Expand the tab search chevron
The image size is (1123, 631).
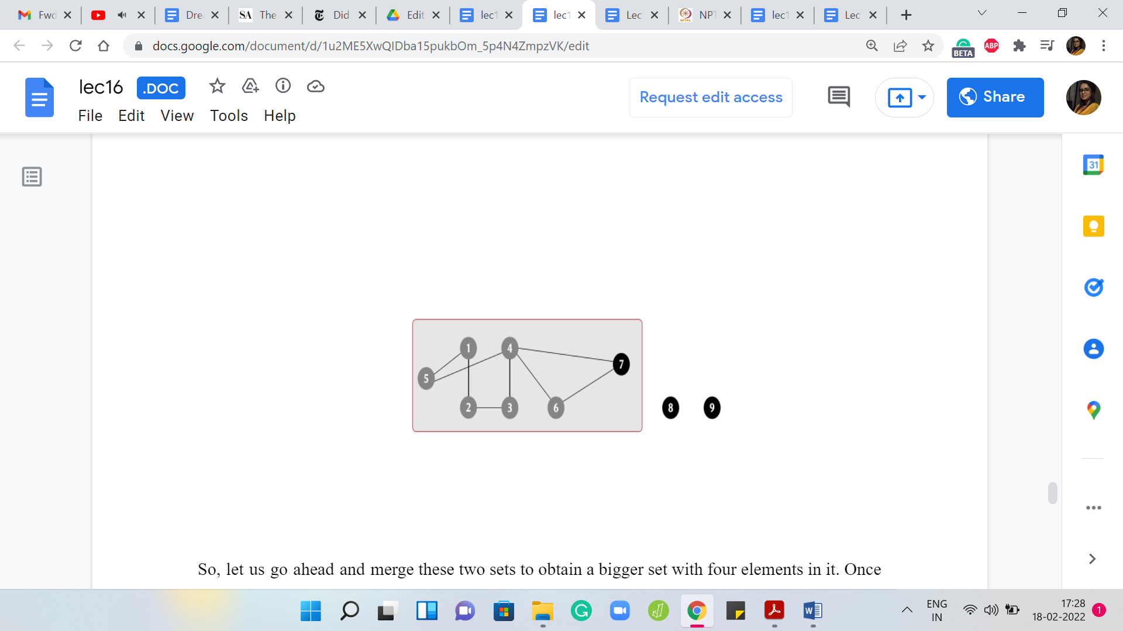tap(982, 13)
